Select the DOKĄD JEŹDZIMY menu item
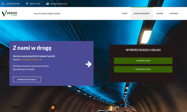 point(142,13)
